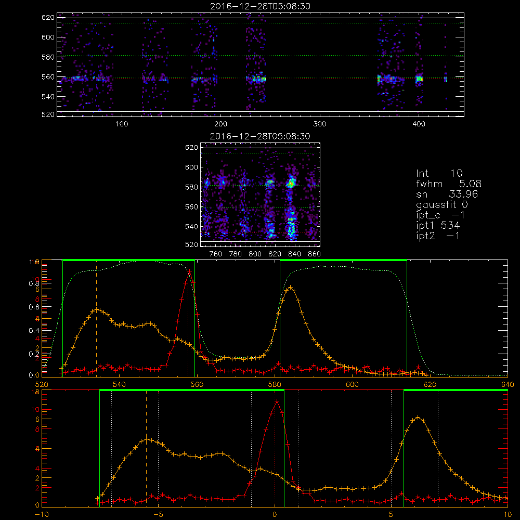This screenshot has height=520, width=520.
Task: Click thick green bar spanning 582 to 614 above profile
Action: click(343, 260)
